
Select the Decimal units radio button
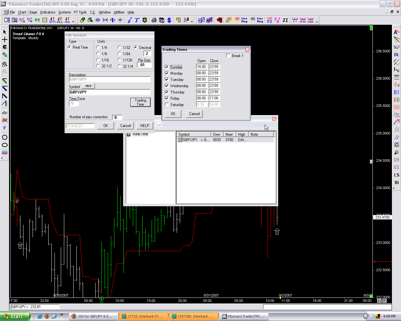pos(136,47)
